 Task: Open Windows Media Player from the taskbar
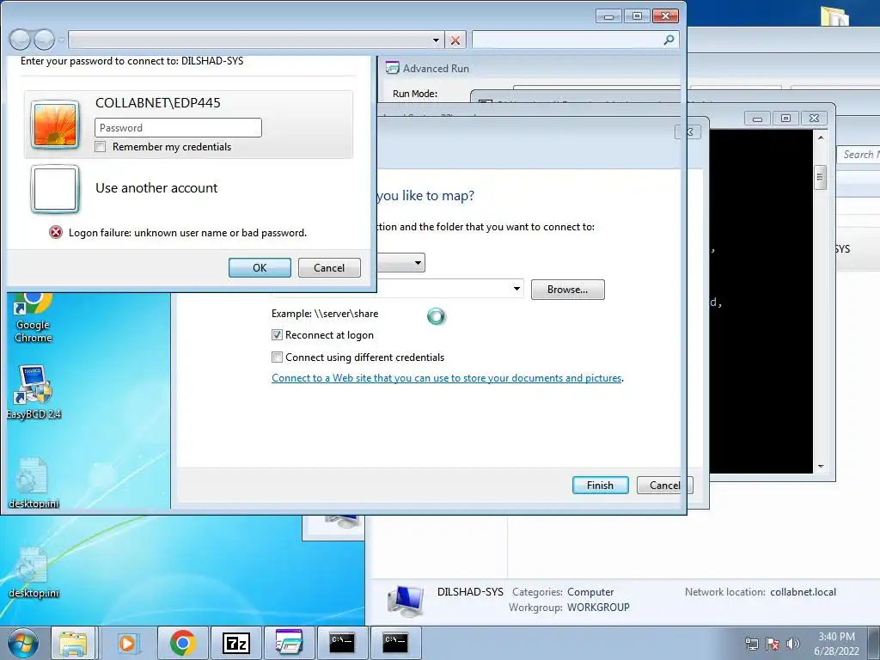(127, 643)
